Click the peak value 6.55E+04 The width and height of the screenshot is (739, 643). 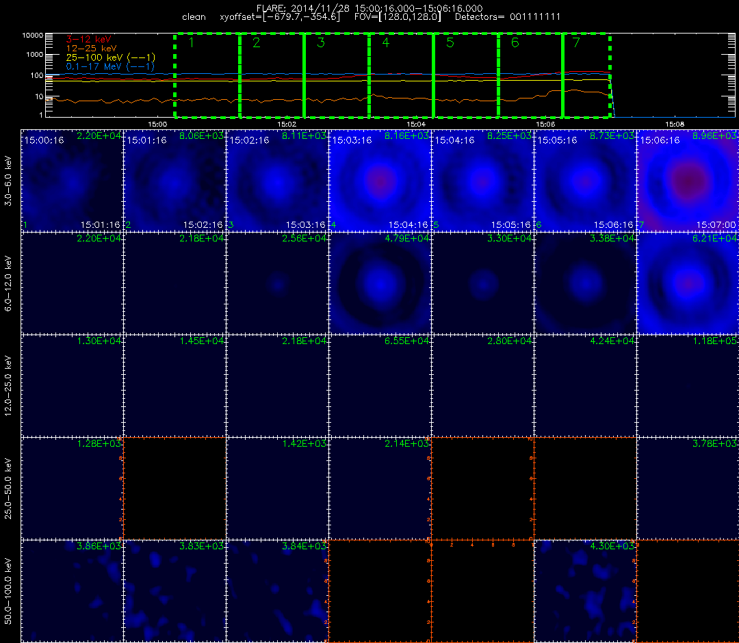point(406,341)
